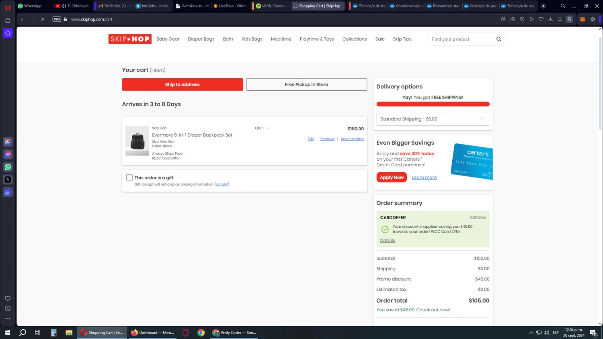Check This order is a gift
Screen dimensions: 603x339
click(x=129, y=178)
